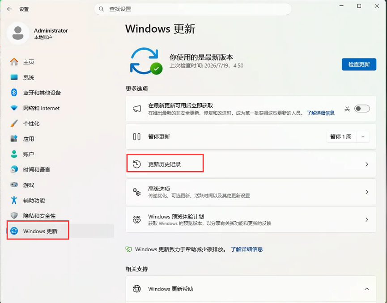
Task: Select 应用 in the sidebar
Action: click(60, 139)
